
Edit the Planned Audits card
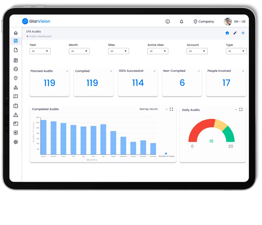coord(67,71)
